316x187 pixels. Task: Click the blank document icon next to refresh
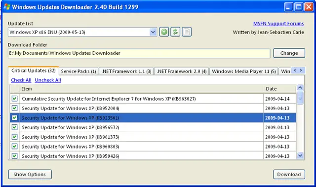tap(187, 32)
